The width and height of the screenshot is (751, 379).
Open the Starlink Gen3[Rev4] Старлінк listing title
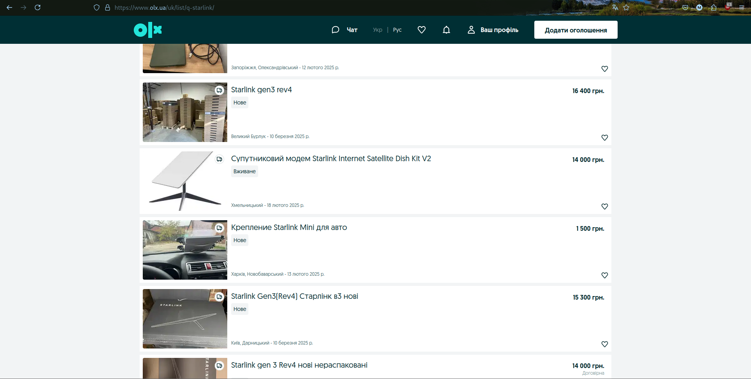point(295,296)
